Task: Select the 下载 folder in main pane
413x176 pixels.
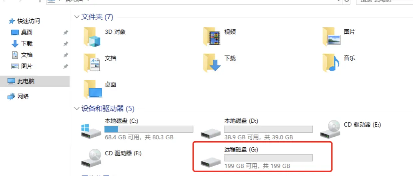Action: (212, 63)
